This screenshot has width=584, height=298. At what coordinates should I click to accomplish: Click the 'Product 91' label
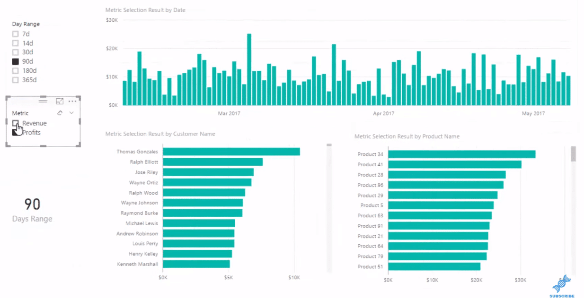pyautogui.click(x=371, y=226)
